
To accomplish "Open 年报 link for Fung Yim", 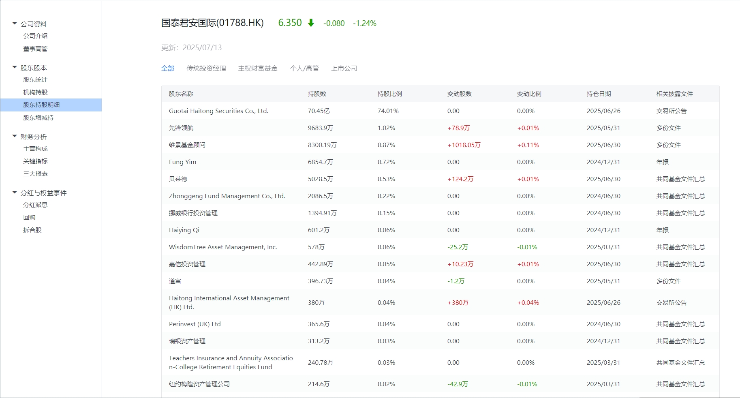I will (x=663, y=162).
